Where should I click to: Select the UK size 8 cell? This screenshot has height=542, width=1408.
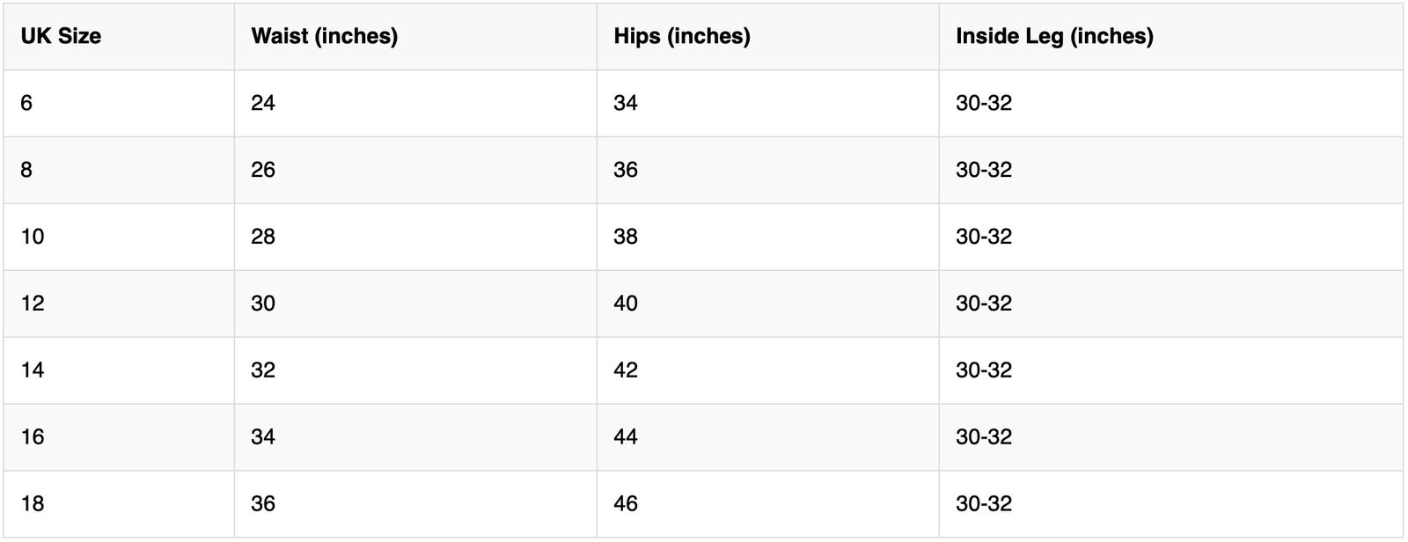point(26,170)
